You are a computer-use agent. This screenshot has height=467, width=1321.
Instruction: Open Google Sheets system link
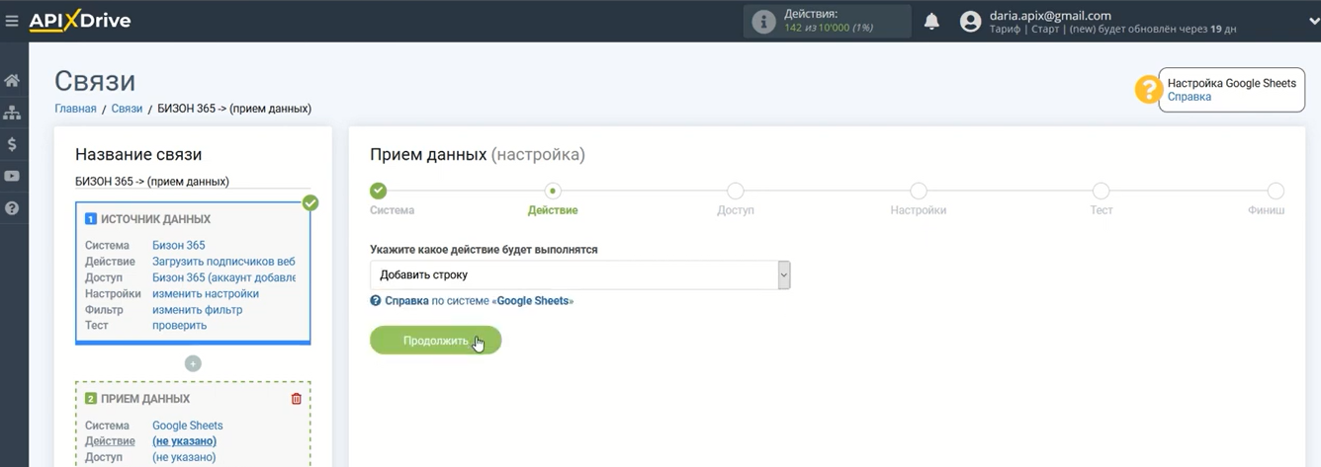click(187, 426)
